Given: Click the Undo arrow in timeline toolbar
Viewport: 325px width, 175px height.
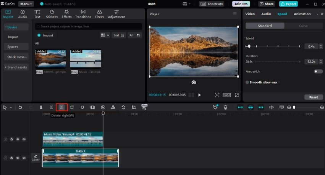Looking at the screenshot, I should click(x=20, y=108).
